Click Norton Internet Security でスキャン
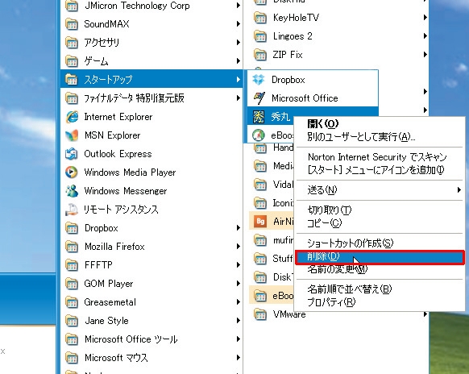 click(x=377, y=157)
